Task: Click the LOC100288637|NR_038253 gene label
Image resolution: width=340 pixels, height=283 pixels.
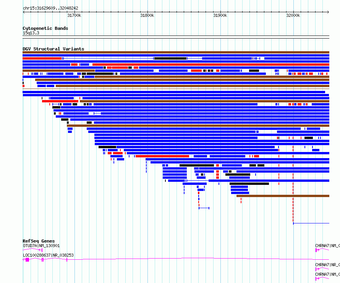Action: tap(48, 255)
